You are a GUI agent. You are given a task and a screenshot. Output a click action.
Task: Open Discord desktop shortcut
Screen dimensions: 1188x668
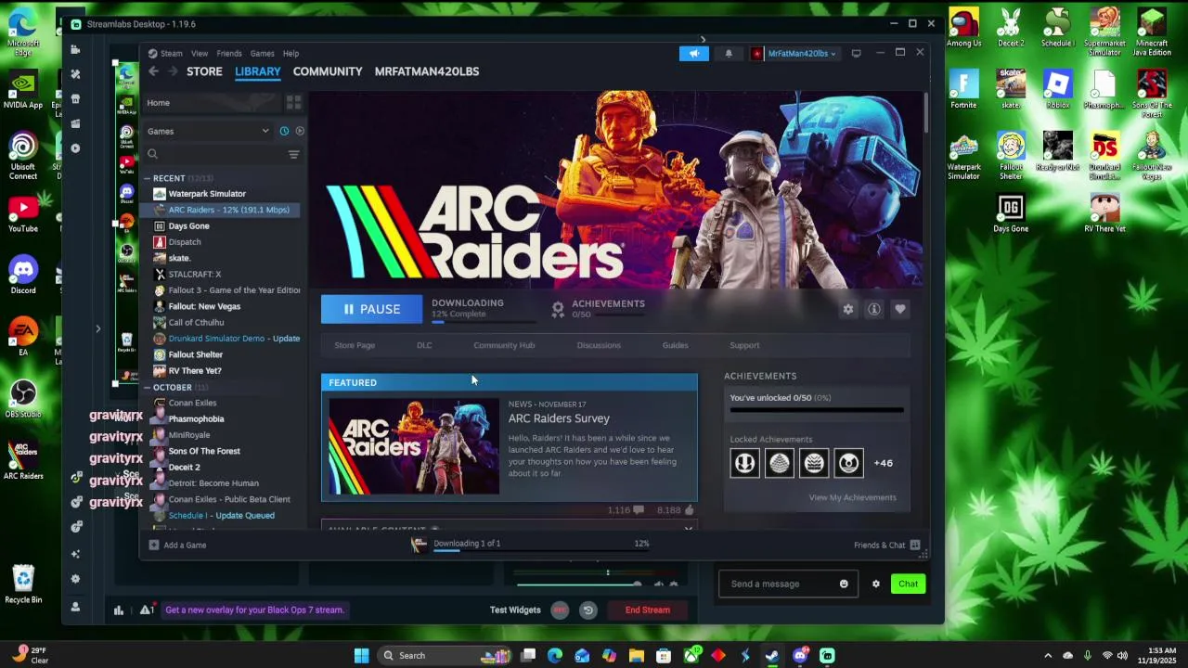[x=23, y=276]
